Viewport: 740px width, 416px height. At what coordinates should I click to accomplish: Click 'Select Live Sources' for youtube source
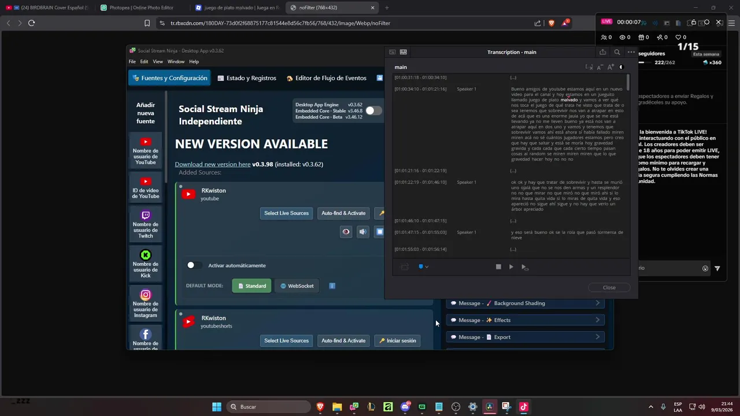(286, 213)
